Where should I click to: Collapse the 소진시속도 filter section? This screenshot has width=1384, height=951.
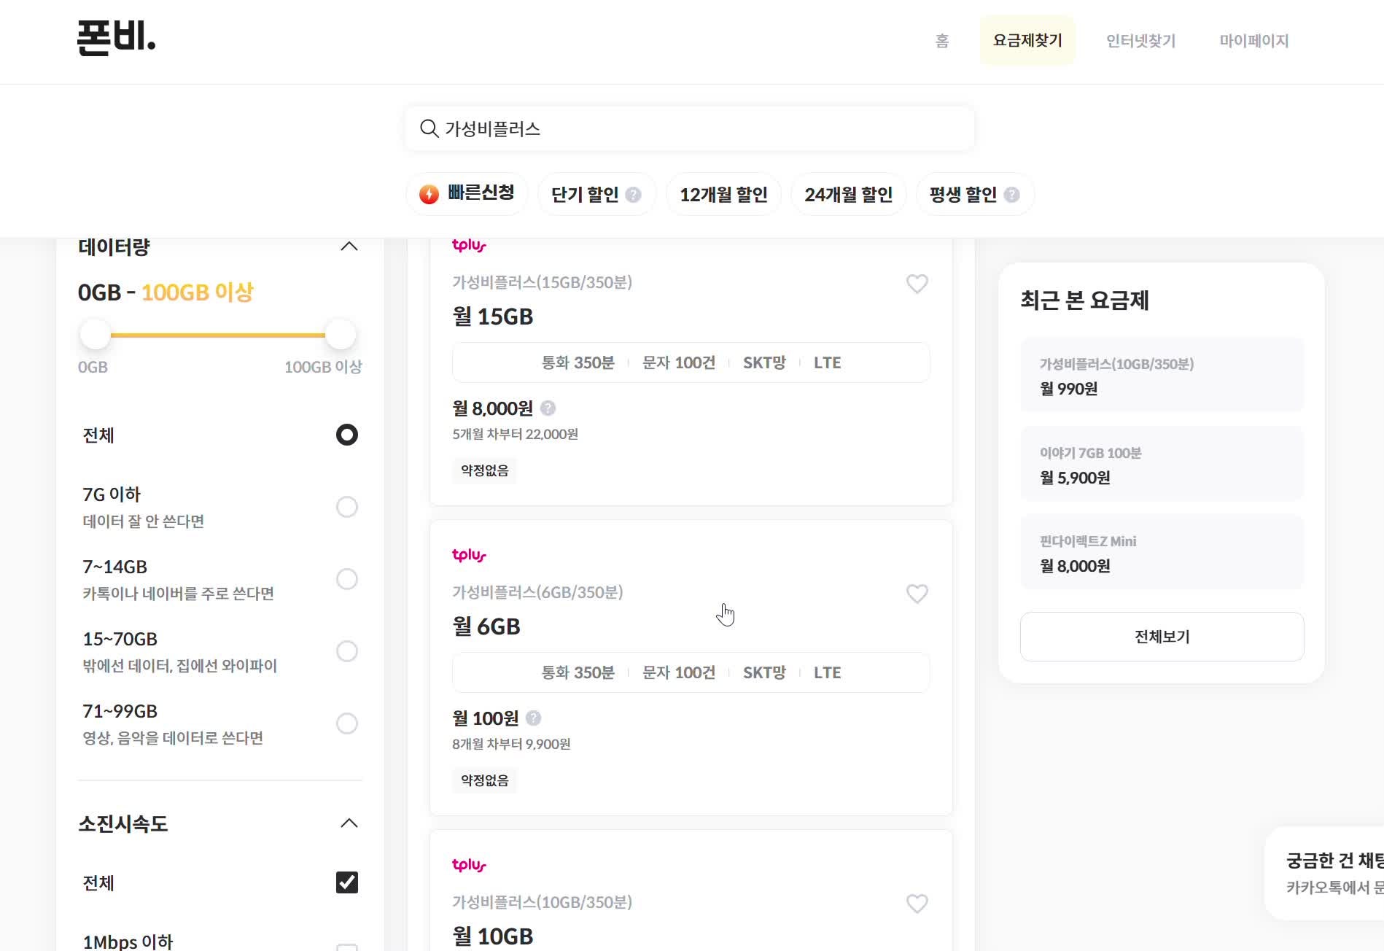[349, 823]
